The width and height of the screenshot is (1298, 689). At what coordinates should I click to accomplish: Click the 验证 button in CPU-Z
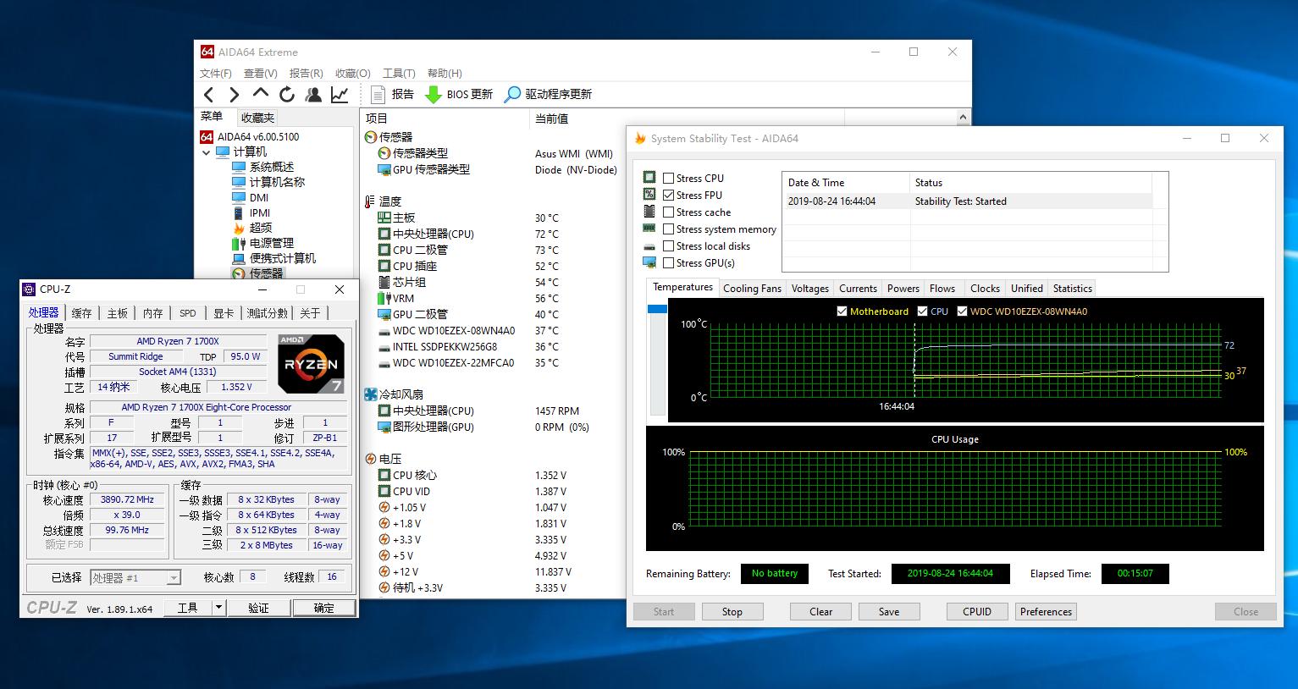point(258,608)
